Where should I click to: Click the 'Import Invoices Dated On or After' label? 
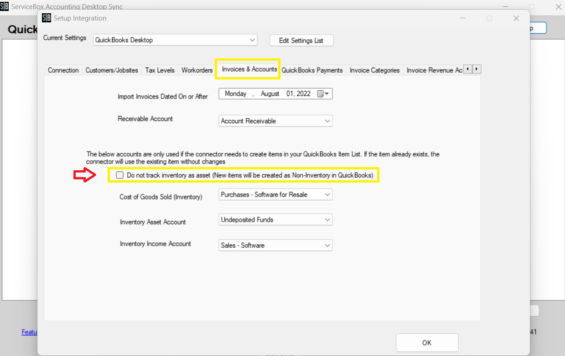tap(163, 96)
